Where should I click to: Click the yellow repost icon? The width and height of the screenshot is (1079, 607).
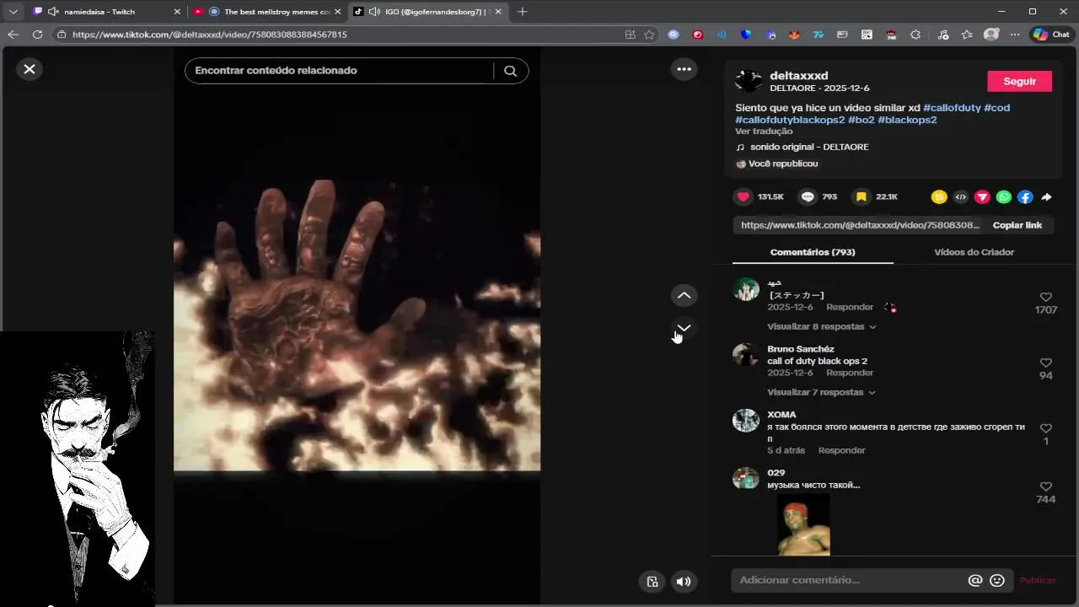[x=939, y=196]
